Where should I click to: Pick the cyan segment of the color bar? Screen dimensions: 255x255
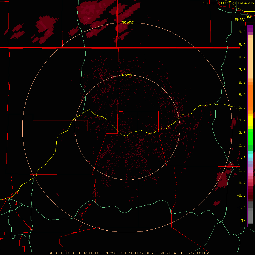[x=250, y=156]
